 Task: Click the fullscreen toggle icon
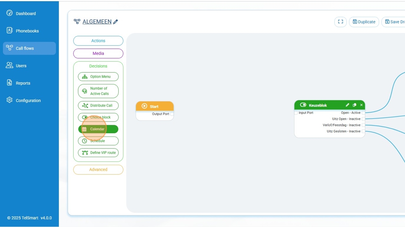(340, 22)
